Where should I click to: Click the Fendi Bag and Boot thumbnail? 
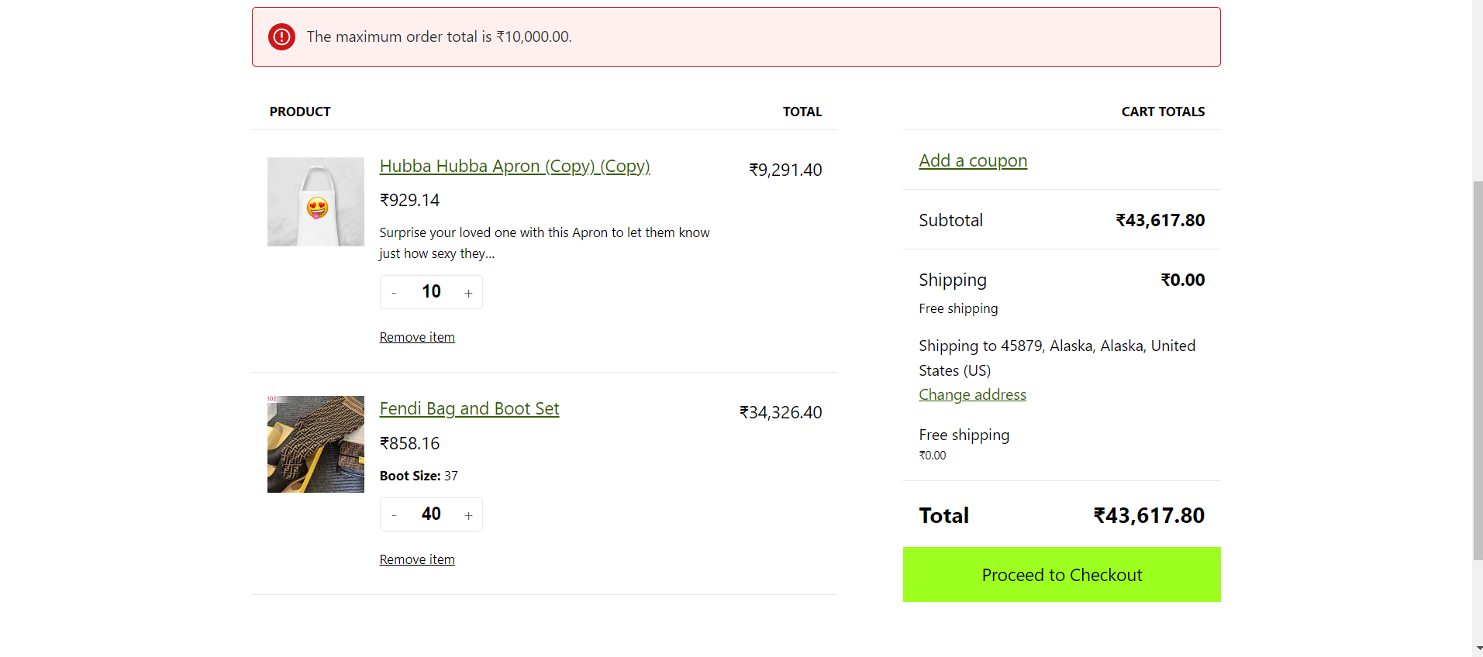316,444
